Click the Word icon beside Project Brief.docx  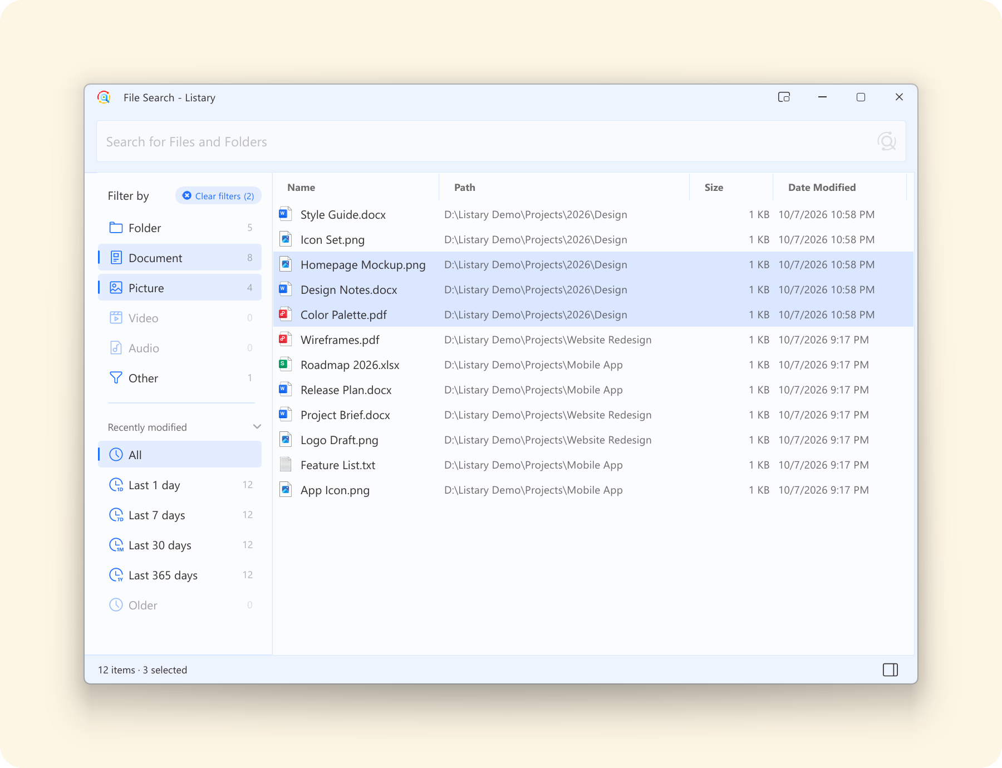[x=285, y=415]
